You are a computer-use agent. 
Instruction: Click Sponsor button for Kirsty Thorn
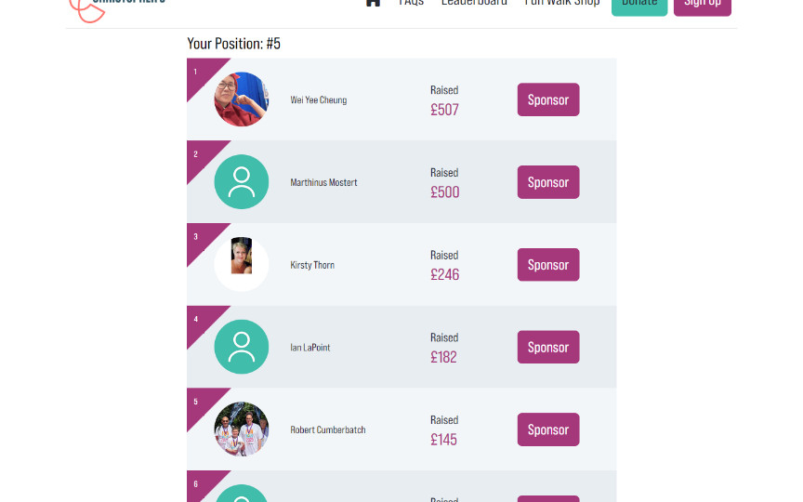click(548, 265)
